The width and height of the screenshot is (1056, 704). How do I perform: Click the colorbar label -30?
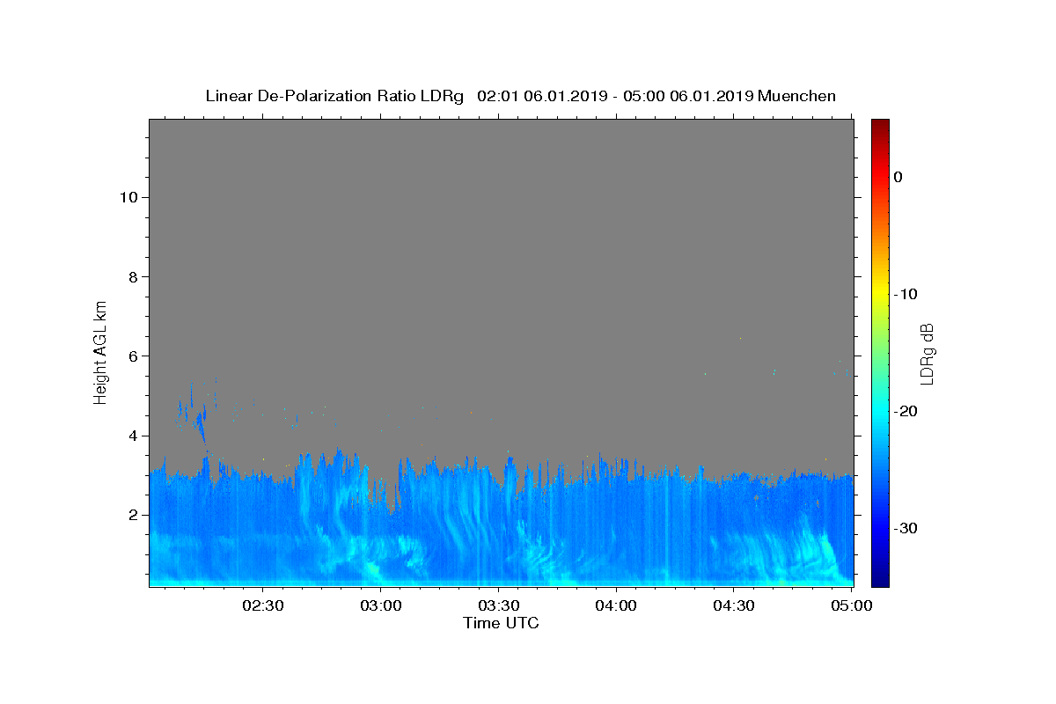[906, 528]
